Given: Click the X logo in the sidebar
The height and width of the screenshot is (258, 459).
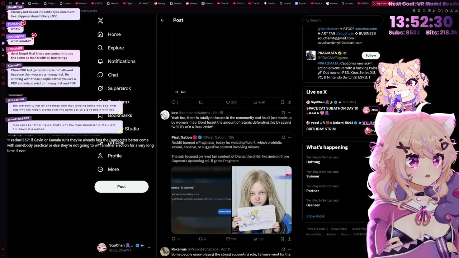Looking at the screenshot, I should (x=100, y=20).
